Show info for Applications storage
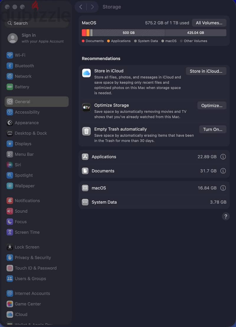Viewport: 236px width, 327px height. click(x=223, y=157)
